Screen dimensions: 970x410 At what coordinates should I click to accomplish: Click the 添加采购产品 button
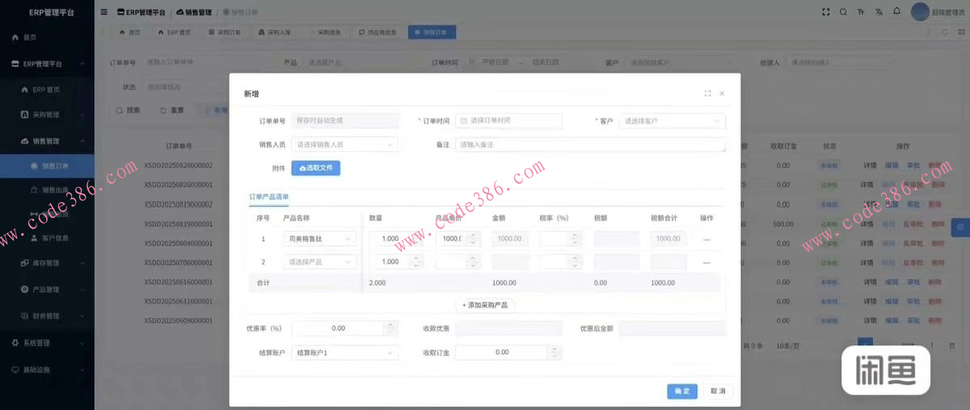(x=485, y=305)
